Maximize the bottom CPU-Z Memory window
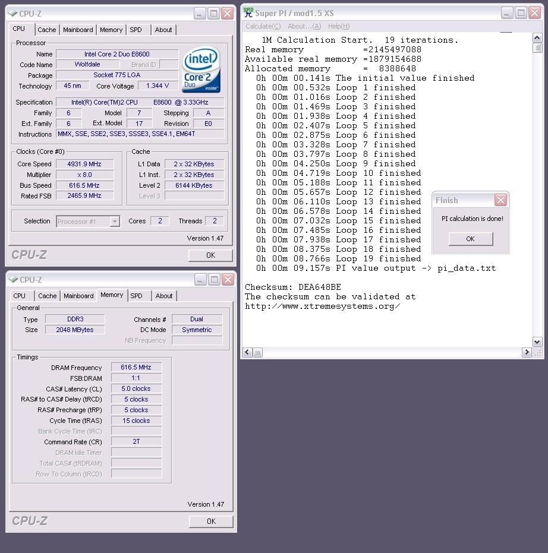This screenshot has width=548, height=553. pos(214,280)
